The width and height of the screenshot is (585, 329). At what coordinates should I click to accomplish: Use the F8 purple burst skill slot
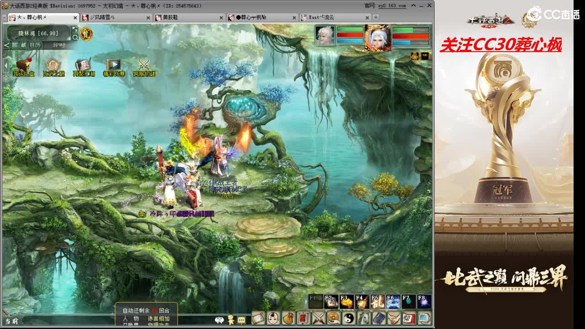pos(424,302)
